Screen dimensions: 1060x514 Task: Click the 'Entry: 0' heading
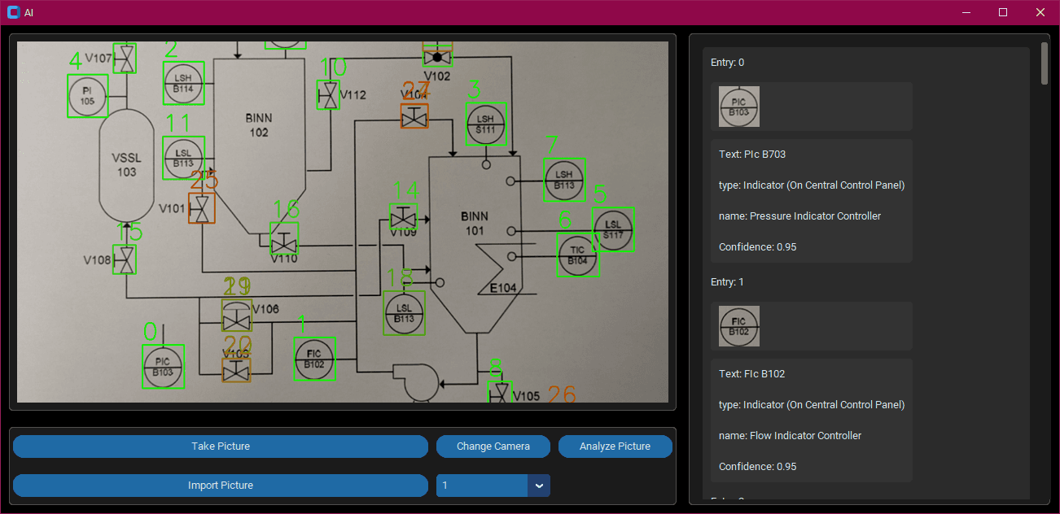tap(728, 63)
